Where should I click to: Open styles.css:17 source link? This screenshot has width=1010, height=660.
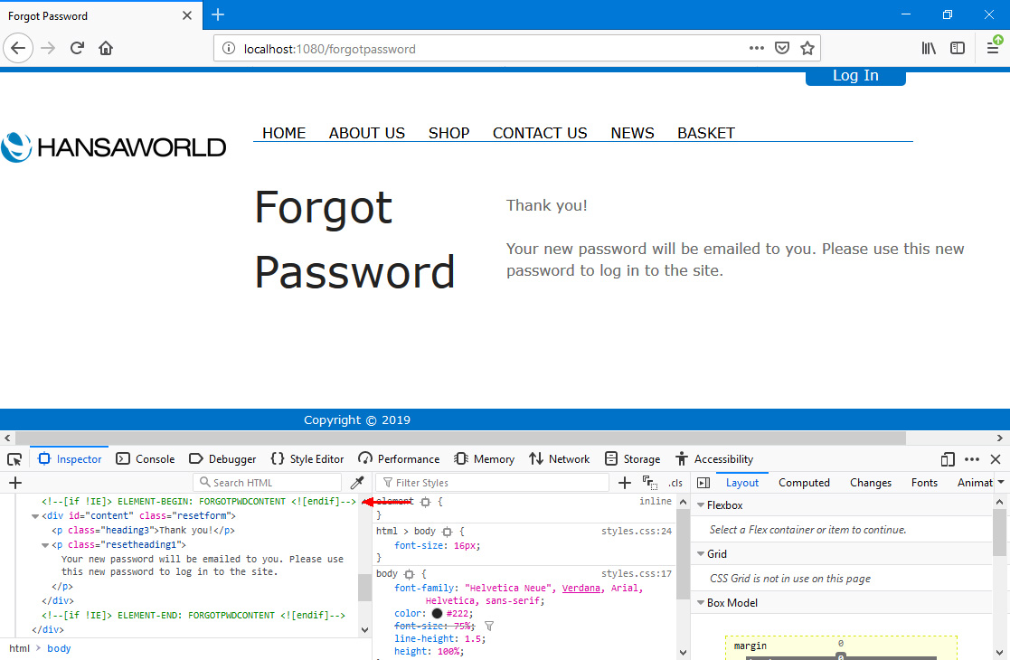point(637,573)
